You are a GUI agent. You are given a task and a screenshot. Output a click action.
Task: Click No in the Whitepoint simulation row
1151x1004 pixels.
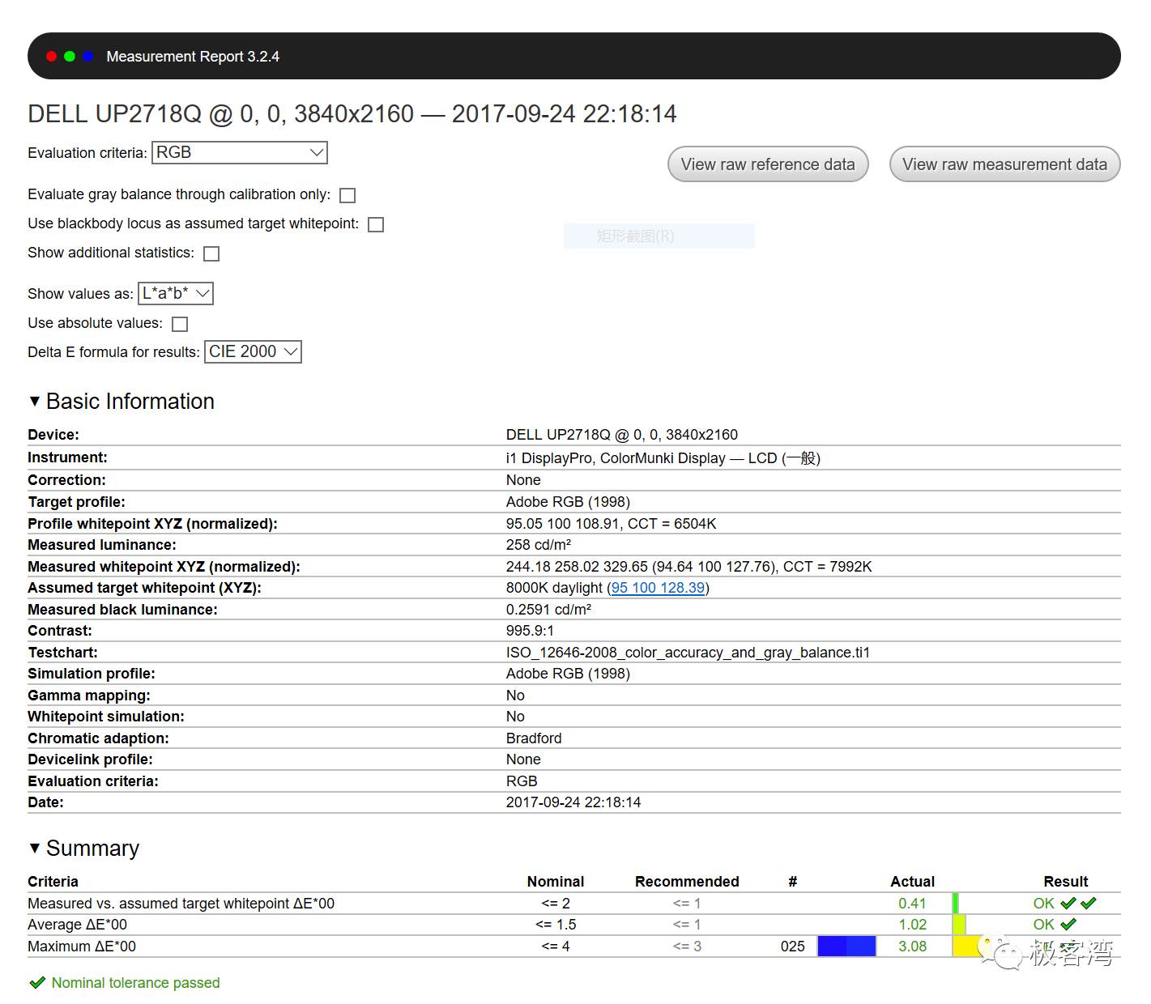515,717
